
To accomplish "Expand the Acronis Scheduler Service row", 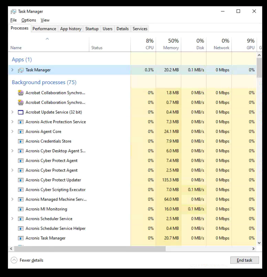I will pyautogui.click(x=12, y=219).
